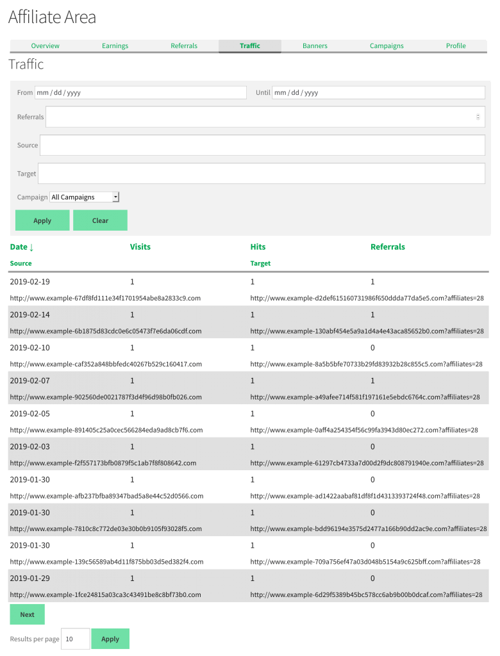The image size is (500, 656).
Task: Select target URL starting example-8a5b5bfe
Action: pyautogui.click(x=367, y=364)
